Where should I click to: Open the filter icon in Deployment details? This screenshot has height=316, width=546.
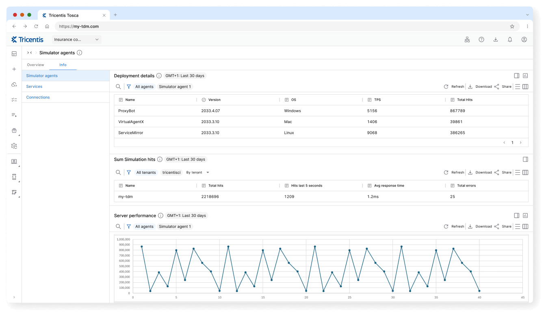(x=129, y=87)
